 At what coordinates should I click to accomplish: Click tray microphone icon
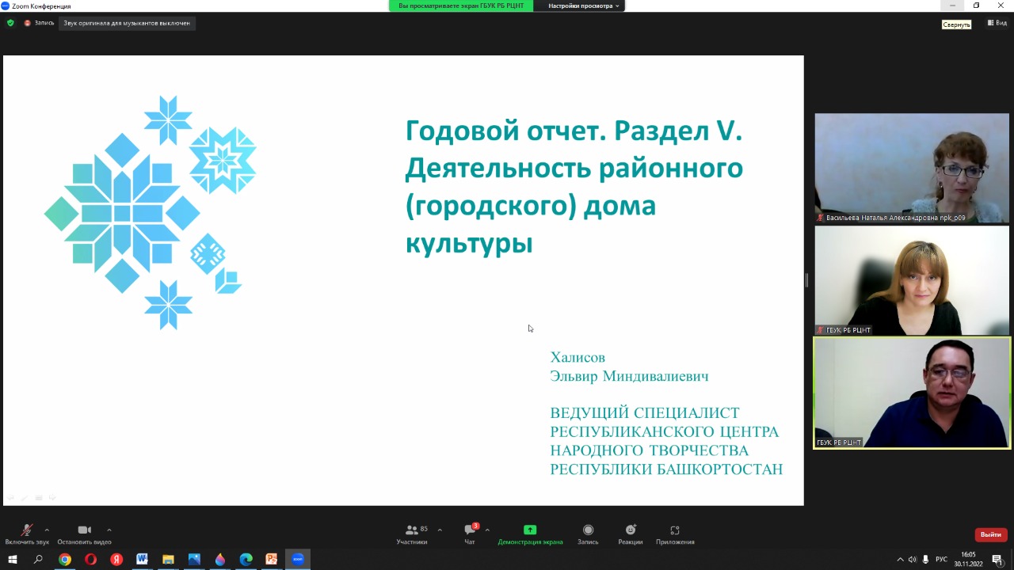coord(925,560)
